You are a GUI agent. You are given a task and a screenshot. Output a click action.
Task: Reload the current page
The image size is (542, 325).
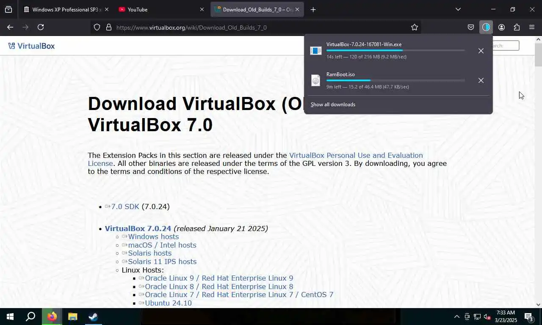[41, 27]
